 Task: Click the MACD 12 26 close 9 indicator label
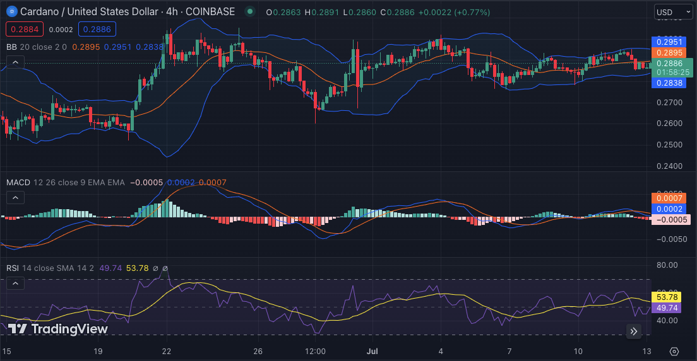pyautogui.click(x=66, y=182)
